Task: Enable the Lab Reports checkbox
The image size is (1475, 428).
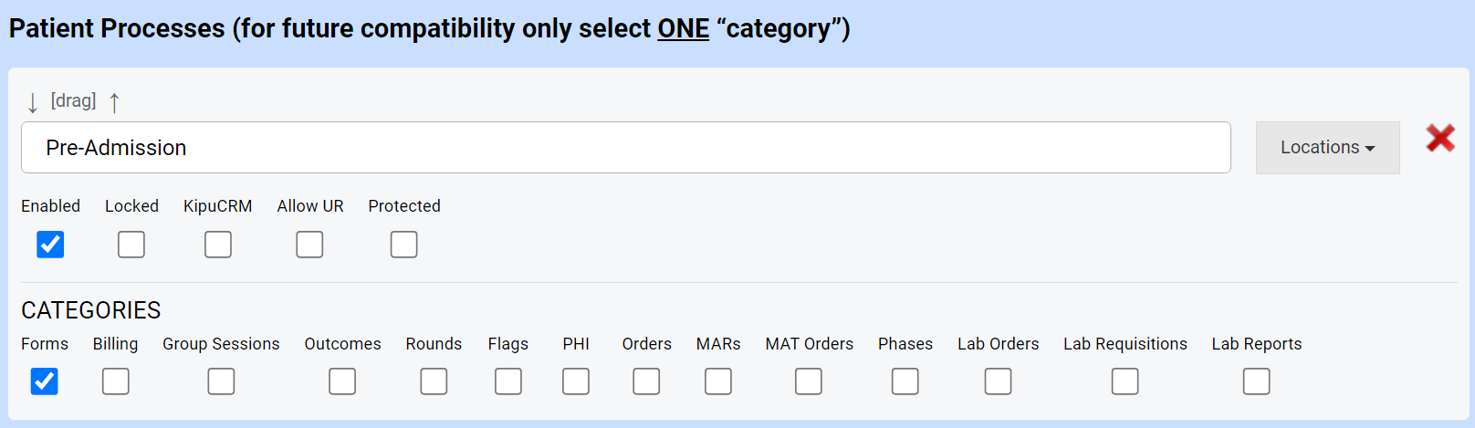Action: 1256,381
